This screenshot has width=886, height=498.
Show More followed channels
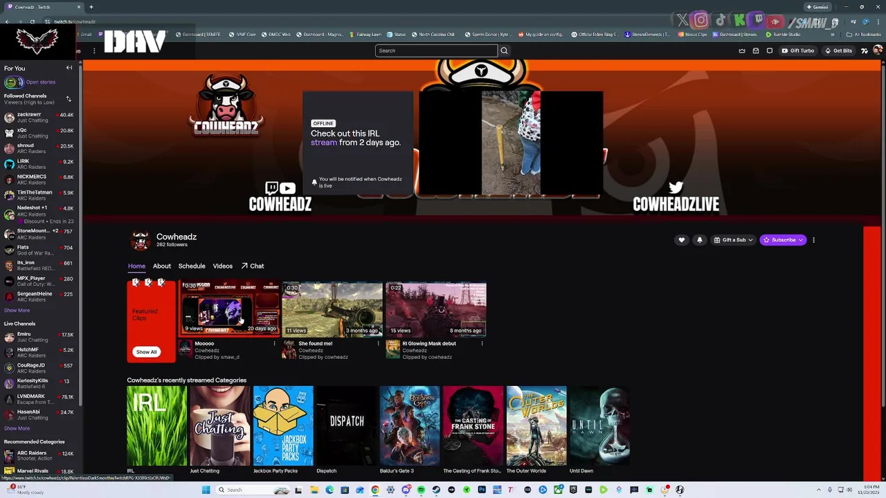point(17,311)
